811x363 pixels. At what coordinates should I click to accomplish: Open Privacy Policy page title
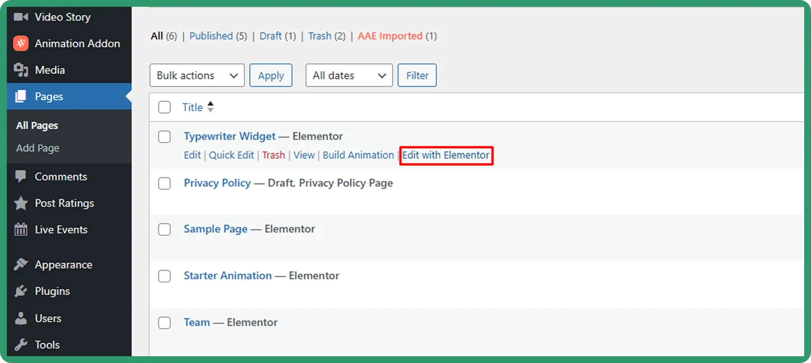point(217,183)
